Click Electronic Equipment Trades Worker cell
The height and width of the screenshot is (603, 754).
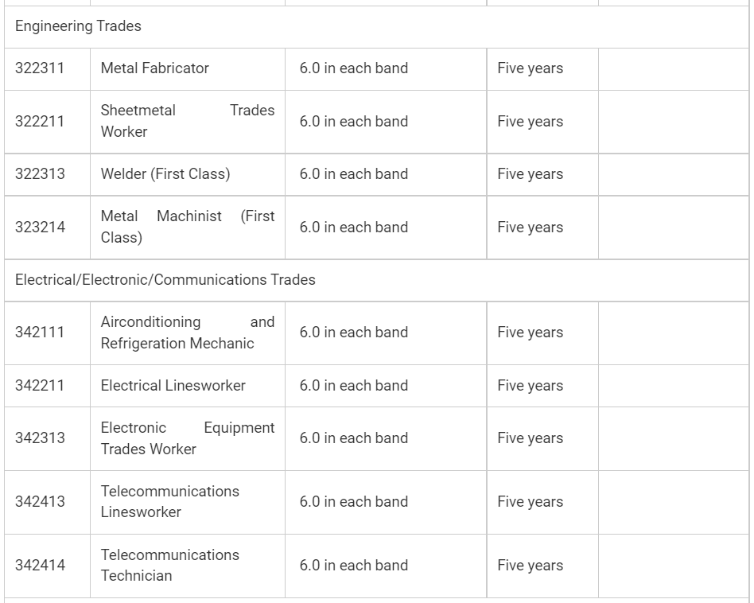pos(187,438)
